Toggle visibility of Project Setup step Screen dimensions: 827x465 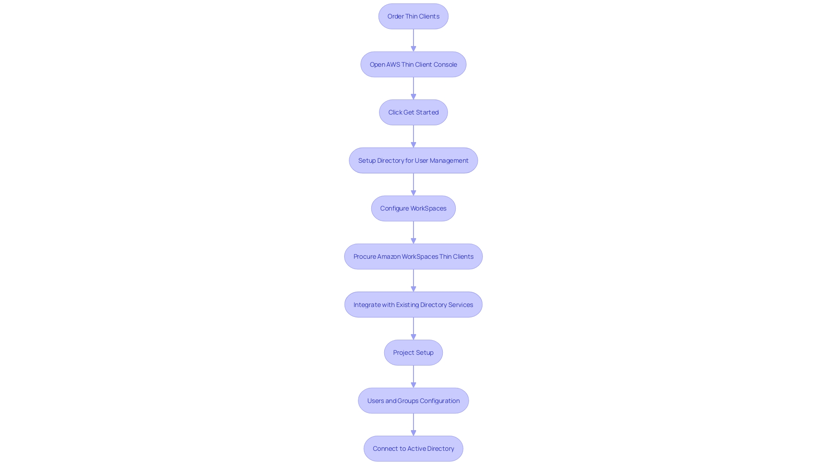click(413, 353)
